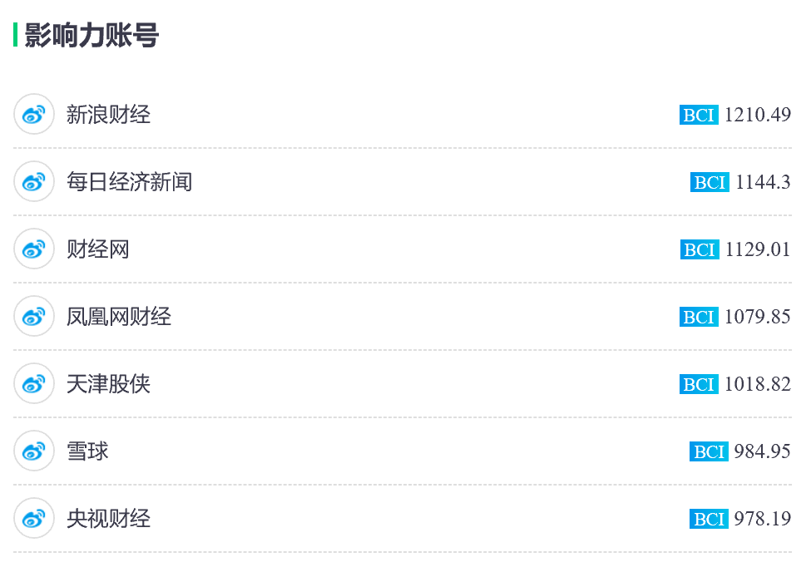Click the Weibo icon beside 新浪财经

33,114
